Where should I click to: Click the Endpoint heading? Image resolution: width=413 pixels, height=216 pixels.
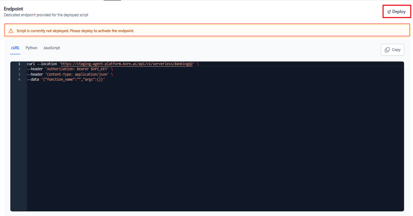(13, 9)
